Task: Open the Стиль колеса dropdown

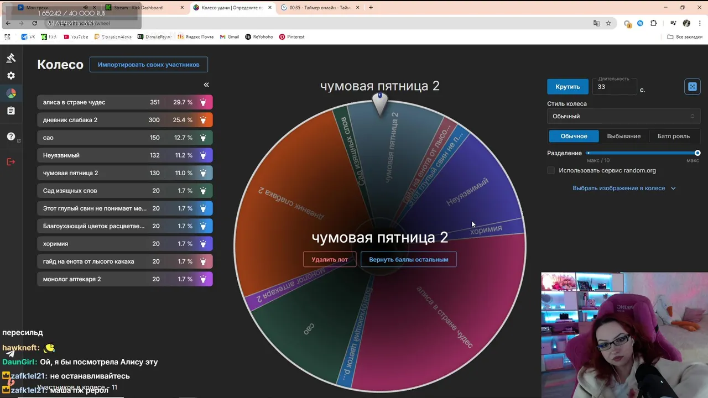Action: click(x=623, y=116)
